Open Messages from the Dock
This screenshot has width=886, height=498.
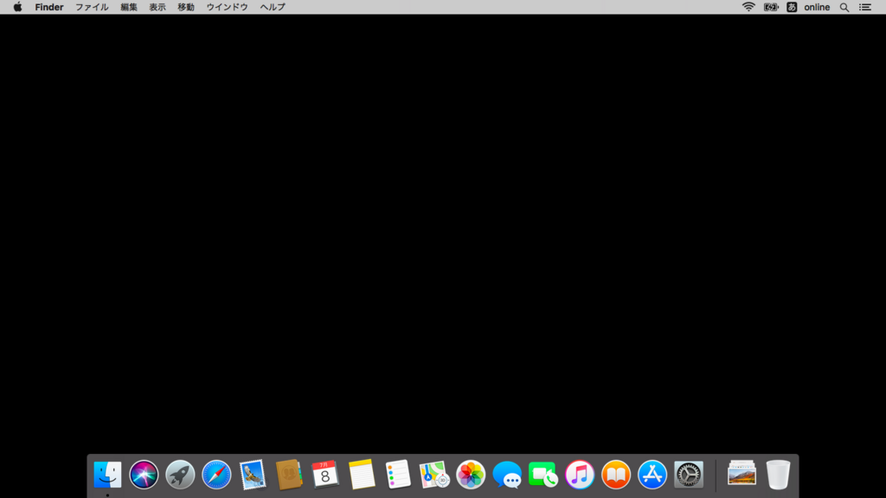click(507, 475)
